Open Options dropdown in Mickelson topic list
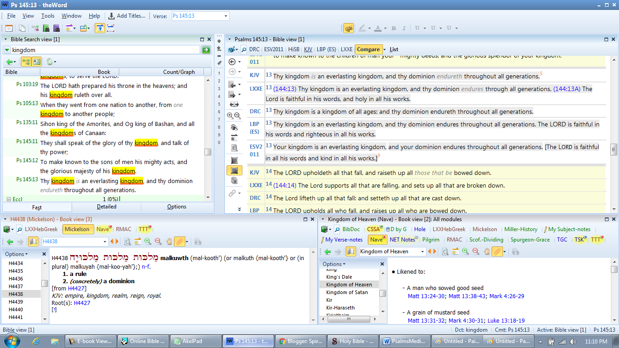This screenshot has height=348, width=619. pyautogui.click(x=16, y=254)
